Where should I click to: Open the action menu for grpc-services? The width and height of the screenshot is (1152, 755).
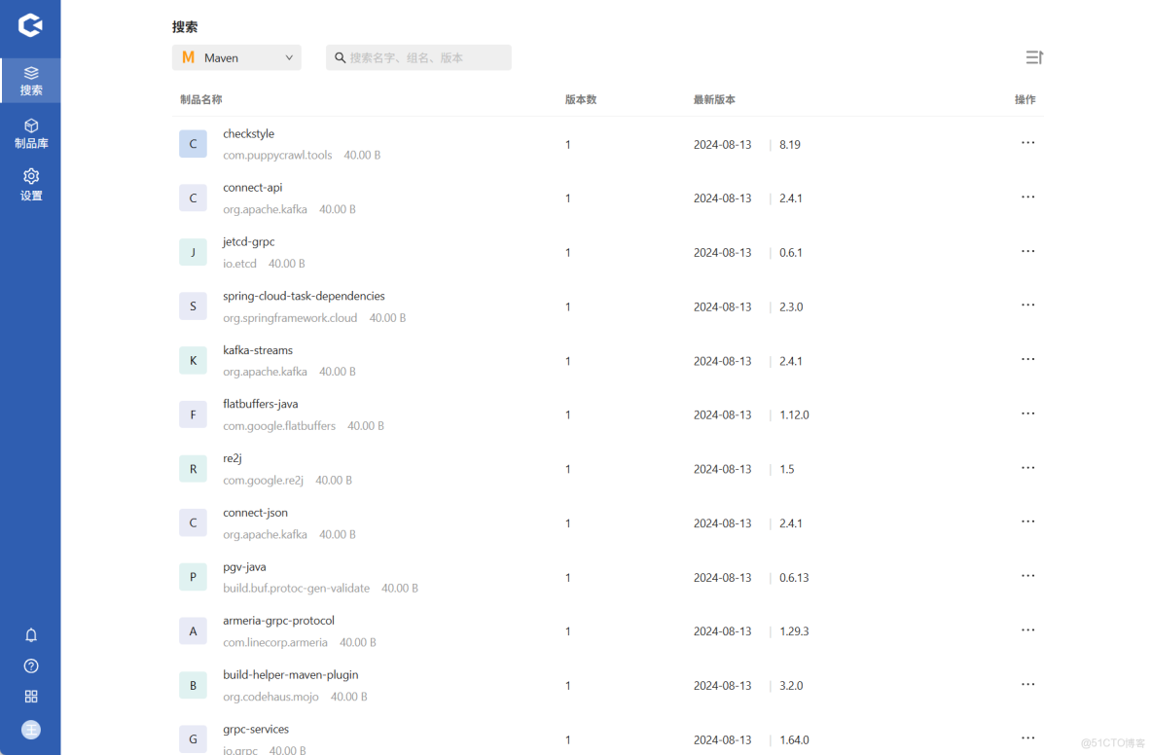(x=1027, y=737)
